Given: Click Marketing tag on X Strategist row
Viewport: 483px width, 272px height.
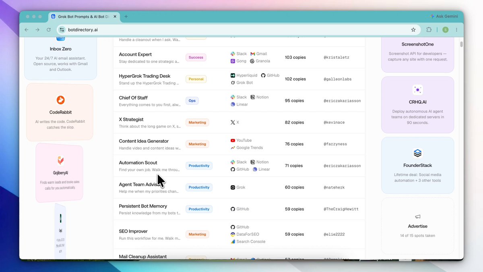Looking at the screenshot, I should pos(197,123).
